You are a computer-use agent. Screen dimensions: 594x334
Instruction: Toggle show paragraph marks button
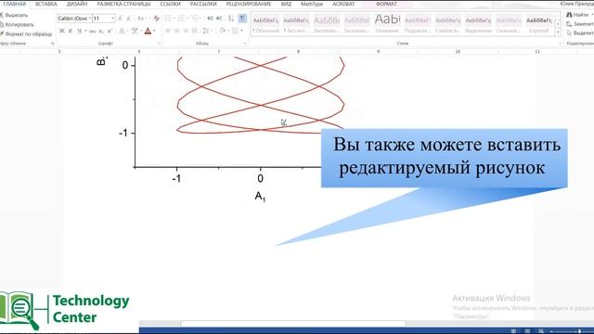pyautogui.click(x=242, y=19)
